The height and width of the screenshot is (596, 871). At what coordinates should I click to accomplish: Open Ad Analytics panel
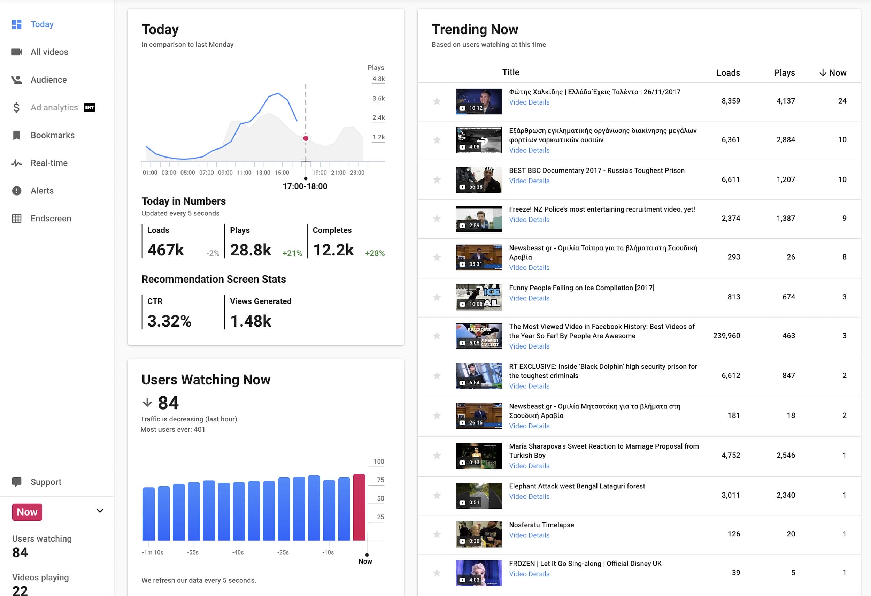pyautogui.click(x=56, y=107)
